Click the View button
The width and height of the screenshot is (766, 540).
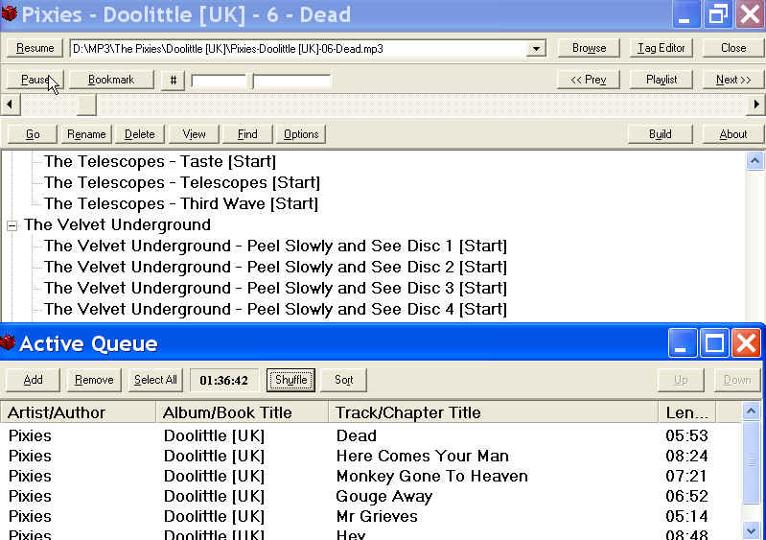(x=194, y=134)
